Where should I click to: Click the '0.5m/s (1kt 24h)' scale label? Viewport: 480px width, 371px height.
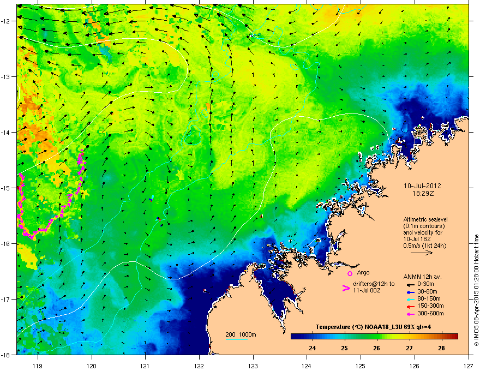click(424, 246)
